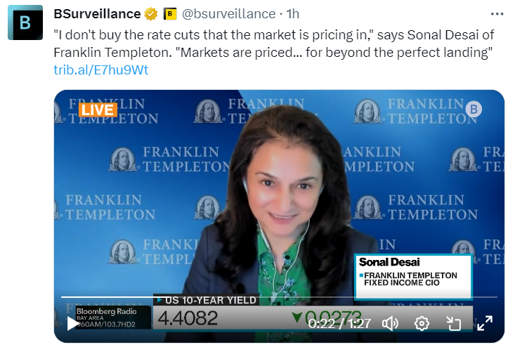This screenshot has height=347, width=515.
Task: Click the yellow affiliate badge beside the name
Action: coord(169,14)
